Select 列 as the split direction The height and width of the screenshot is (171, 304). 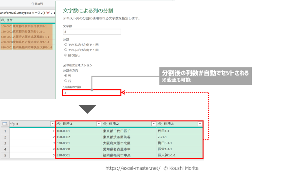[x=66, y=75]
